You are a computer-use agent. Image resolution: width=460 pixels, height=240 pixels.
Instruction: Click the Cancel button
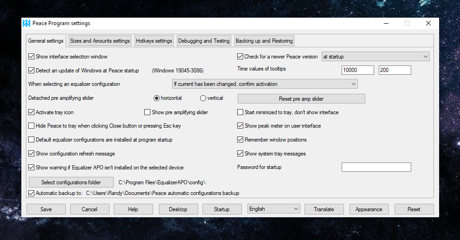click(x=90, y=209)
